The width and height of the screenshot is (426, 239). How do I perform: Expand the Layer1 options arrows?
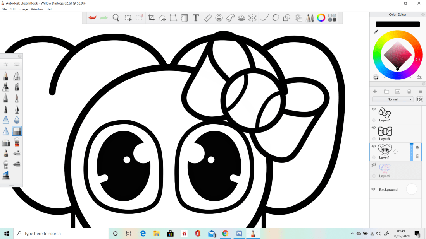(x=417, y=147)
